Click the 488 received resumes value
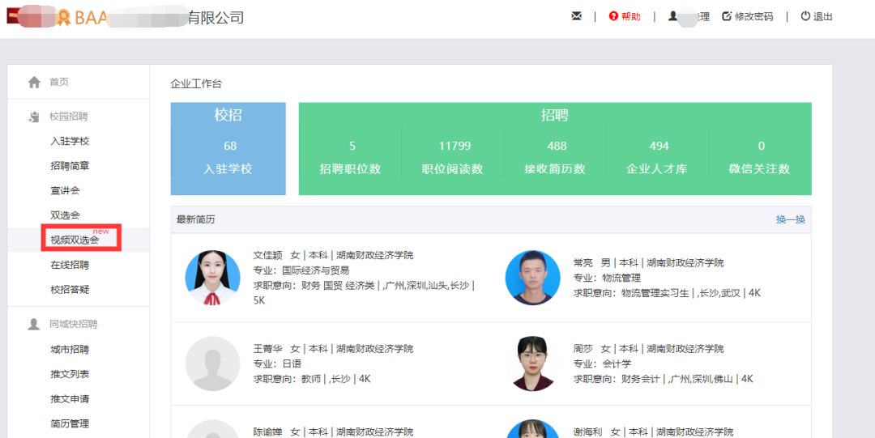 (557, 147)
